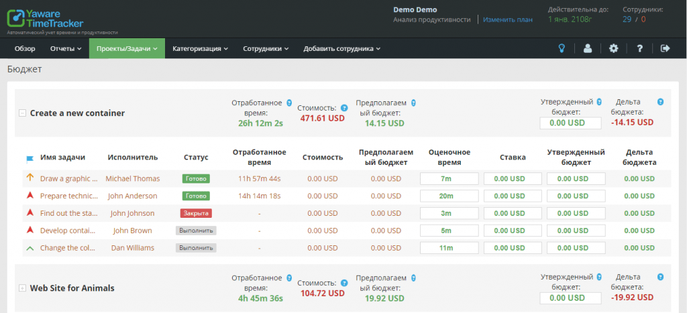Click the Готово status of Draw a graphic
This screenshot has width=687, height=313.
(x=196, y=178)
